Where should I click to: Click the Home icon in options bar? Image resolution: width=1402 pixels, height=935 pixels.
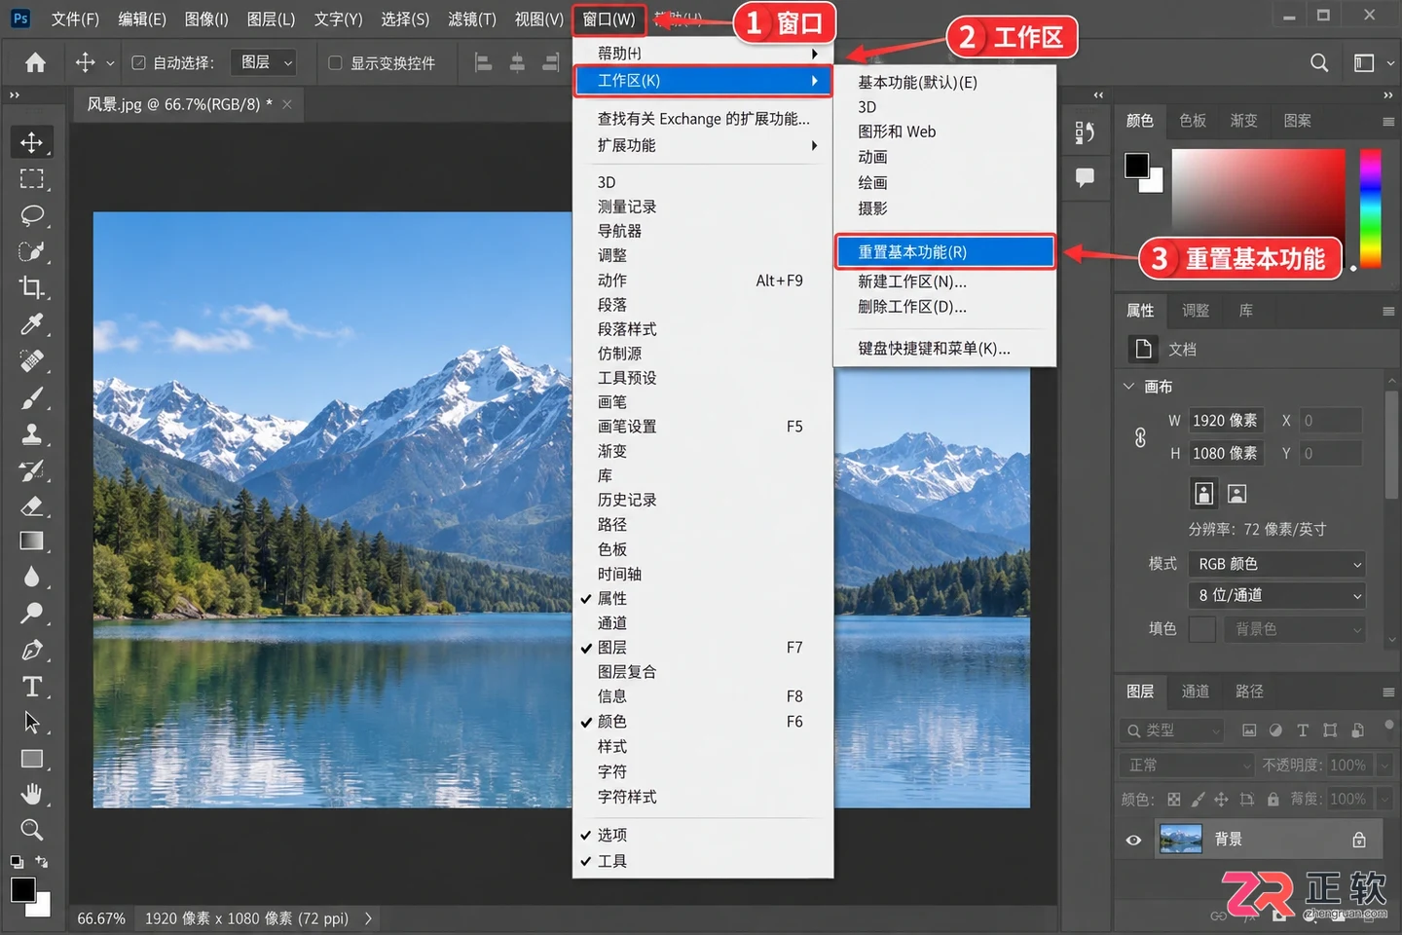(x=35, y=63)
